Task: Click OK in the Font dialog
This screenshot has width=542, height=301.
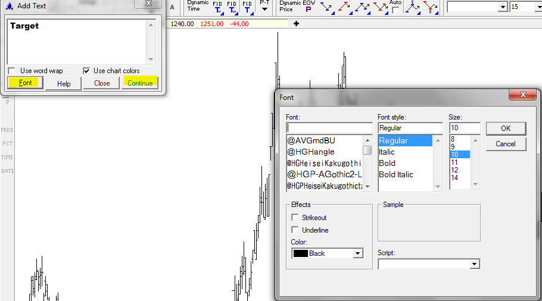Action: pyautogui.click(x=506, y=128)
